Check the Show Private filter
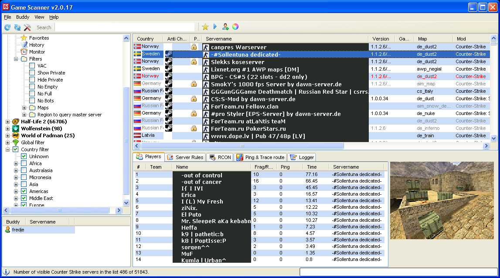The width and height of the screenshot is (500, 278). click(32, 73)
